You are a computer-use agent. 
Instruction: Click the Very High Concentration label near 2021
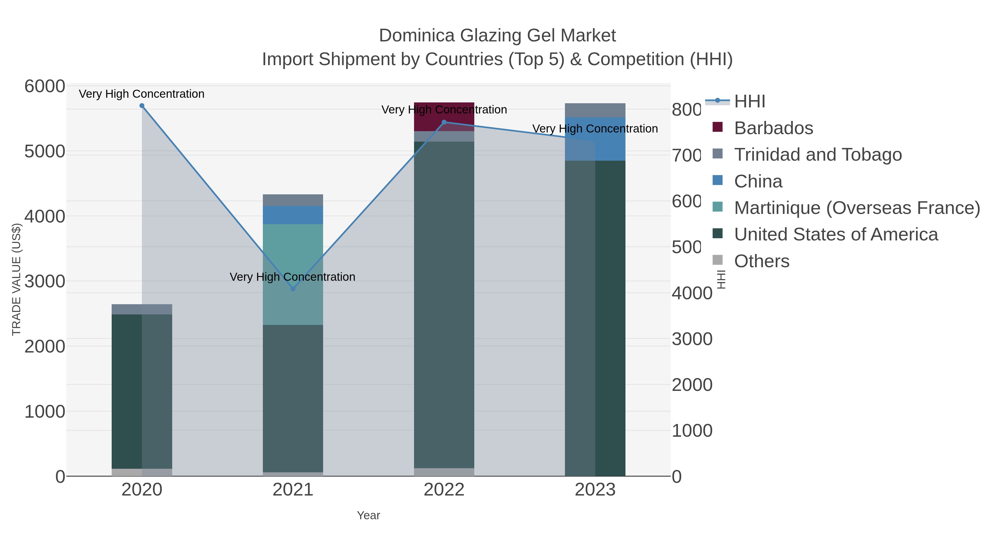292,277
